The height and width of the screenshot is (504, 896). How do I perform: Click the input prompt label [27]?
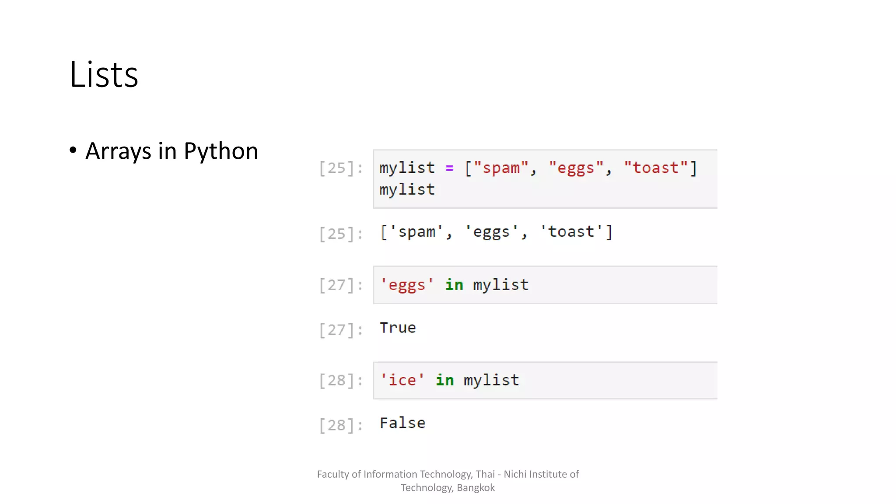340,285
